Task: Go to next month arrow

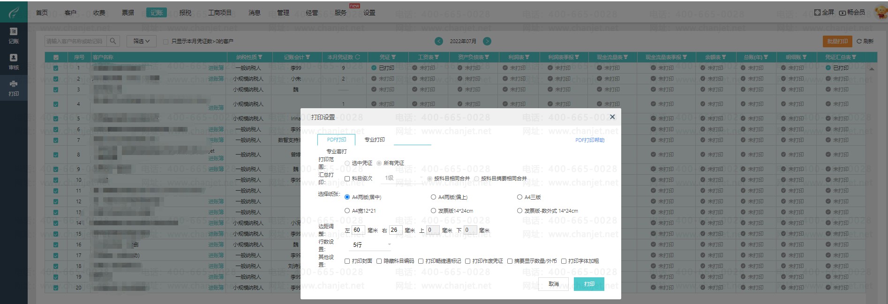Action: point(487,41)
